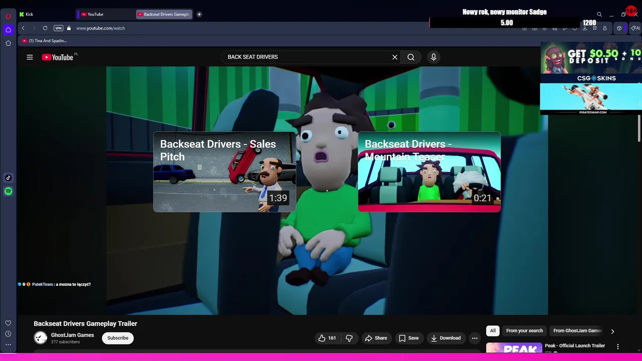The height and width of the screenshot is (361, 642).
Task: Click the page vertical scrollbar
Action: (x=639, y=128)
